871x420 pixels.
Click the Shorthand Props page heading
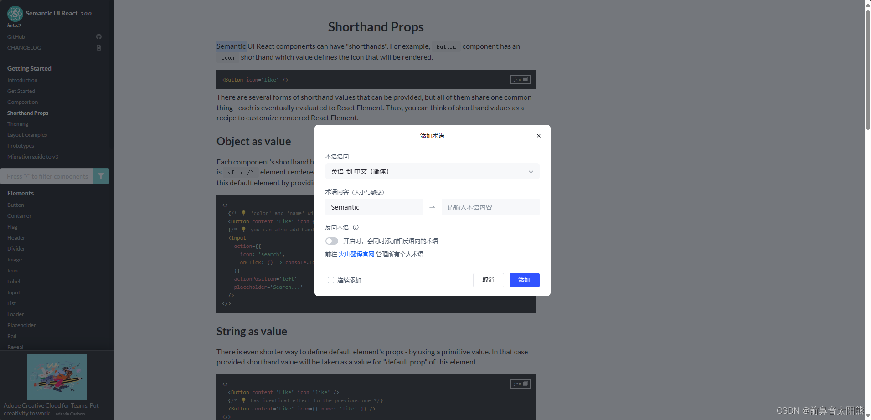pos(376,27)
